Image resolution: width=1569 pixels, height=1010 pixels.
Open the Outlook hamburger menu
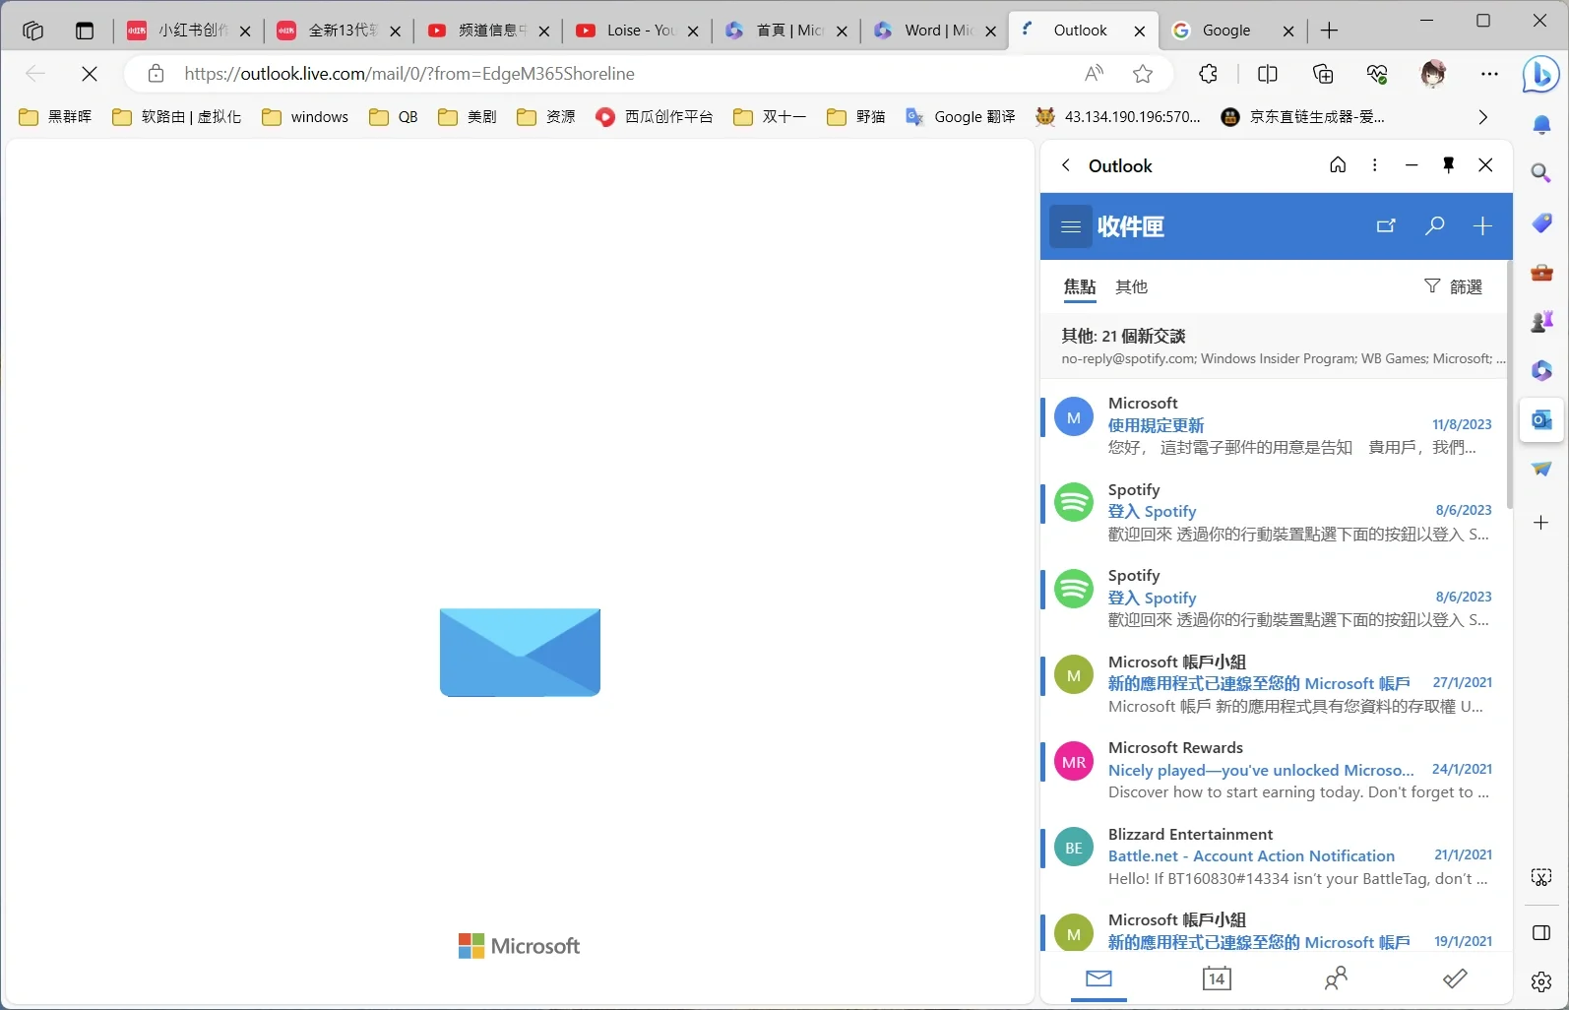pyautogui.click(x=1071, y=226)
